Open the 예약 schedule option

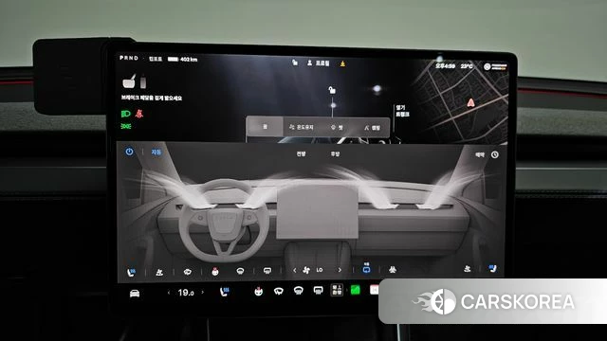click(x=480, y=154)
